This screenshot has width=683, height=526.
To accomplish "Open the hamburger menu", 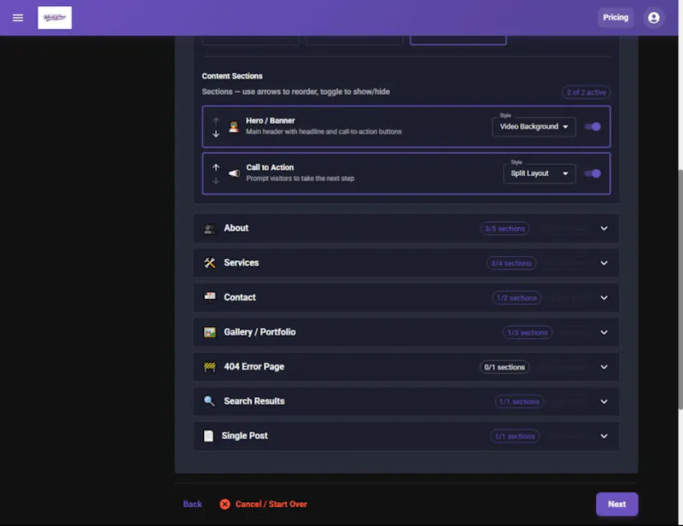I will (x=18, y=18).
